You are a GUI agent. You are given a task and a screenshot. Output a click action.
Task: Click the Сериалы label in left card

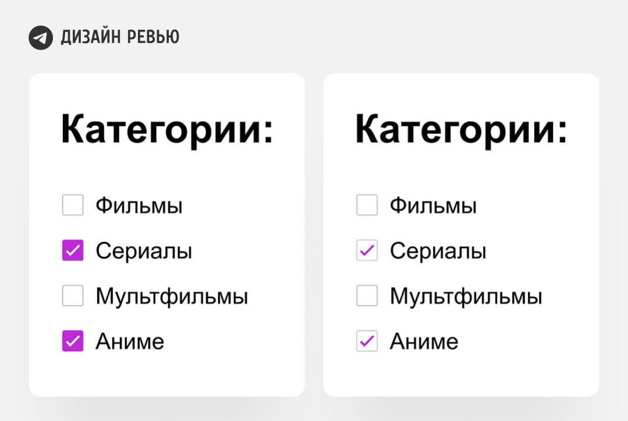click(x=144, y=251)
